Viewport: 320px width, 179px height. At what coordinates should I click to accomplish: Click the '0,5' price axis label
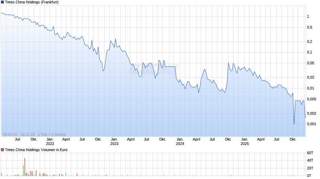[x=309, y=27]
